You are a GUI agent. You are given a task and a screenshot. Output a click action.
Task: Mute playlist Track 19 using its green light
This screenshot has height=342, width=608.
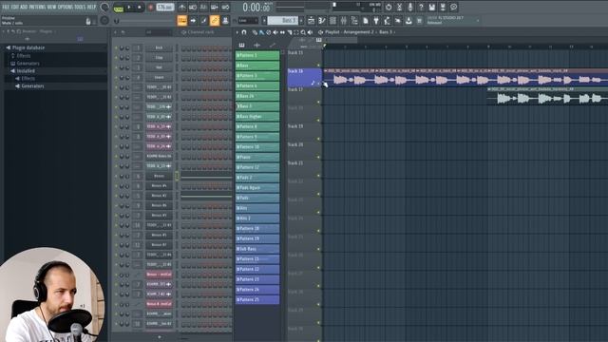click(319, 139)
